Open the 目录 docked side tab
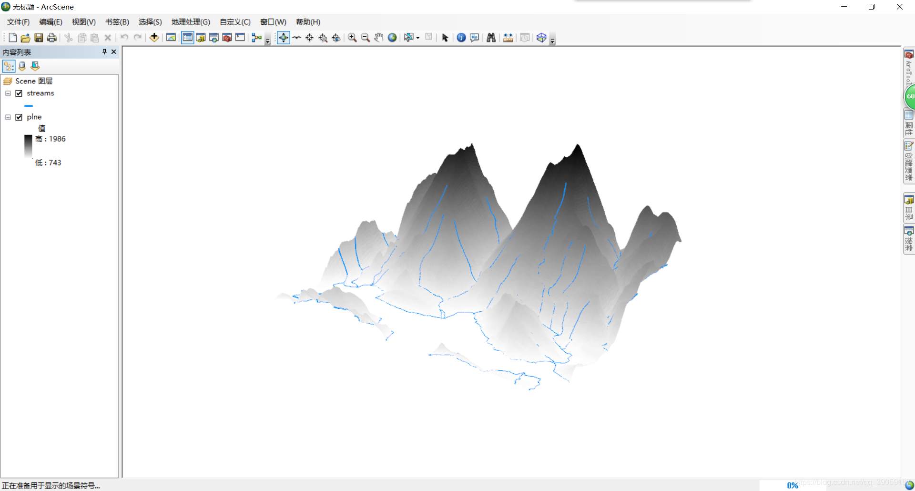The image size is (915, 491). pos(909,208)
